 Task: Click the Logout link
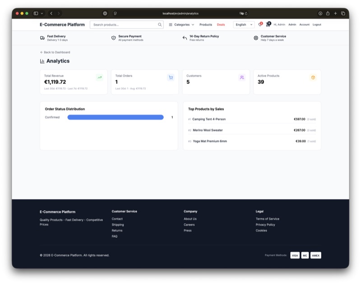317,24
